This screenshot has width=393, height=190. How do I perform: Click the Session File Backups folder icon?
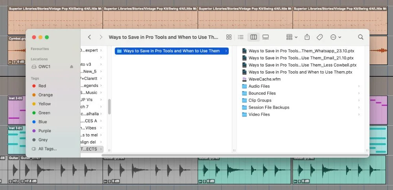tap(244, 107)
